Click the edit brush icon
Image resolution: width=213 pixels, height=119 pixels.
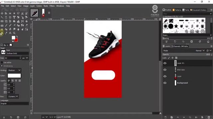point(167,42)
